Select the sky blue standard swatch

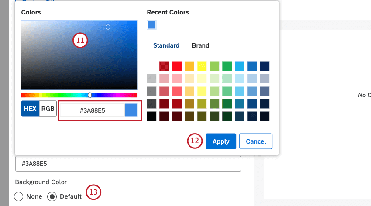(239, 66)
